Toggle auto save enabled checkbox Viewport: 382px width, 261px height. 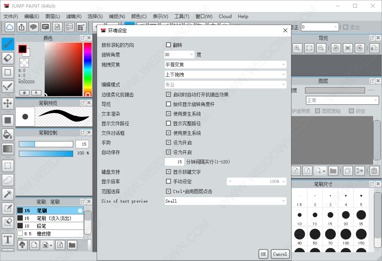point(168,152)
